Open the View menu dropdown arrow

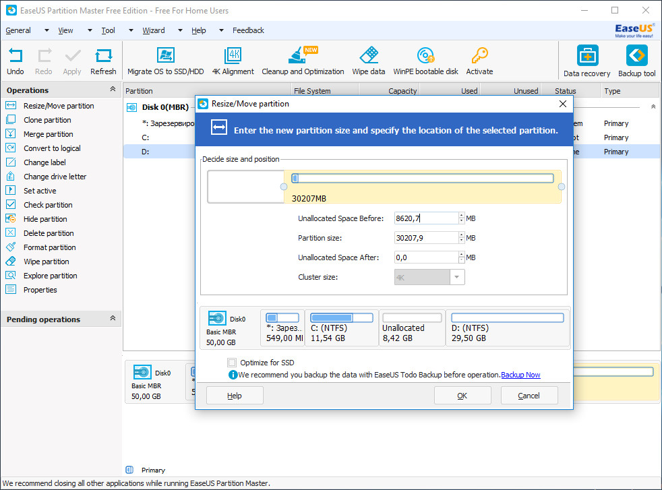90,30
